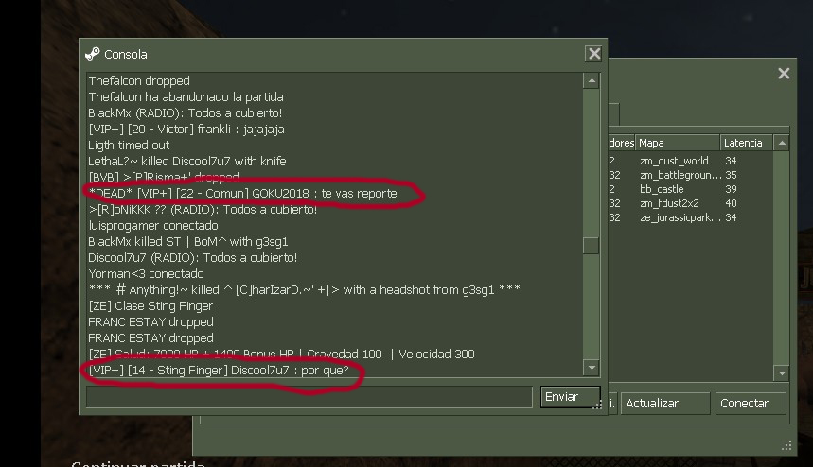
Task: Click server list scrollbar down arrow
Action: click(782, 372)
